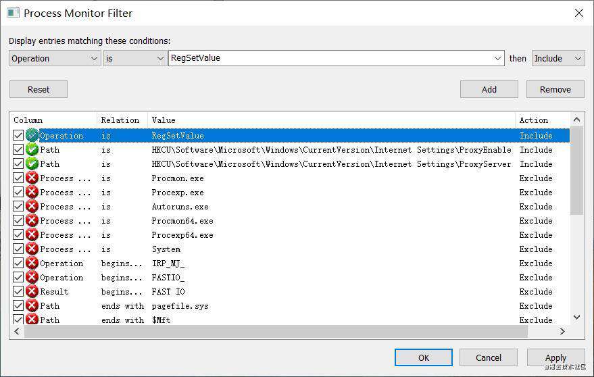This screenshot has width=594, height=377.
Task: Click vertical scrollbar down arrow
Action: click(x=576, y=317)
